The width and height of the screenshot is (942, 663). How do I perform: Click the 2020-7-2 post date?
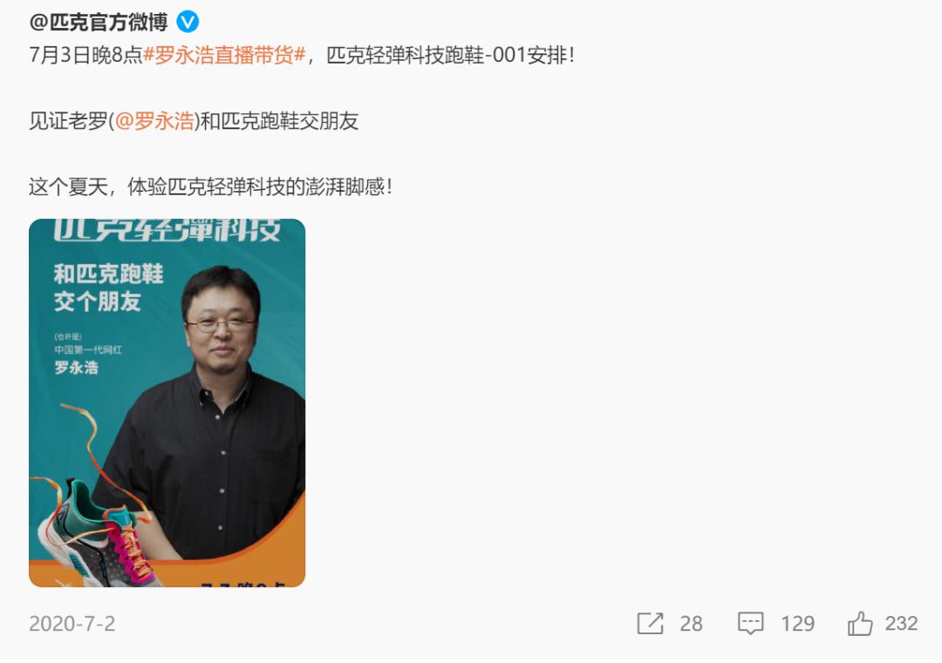coord(72,624)
